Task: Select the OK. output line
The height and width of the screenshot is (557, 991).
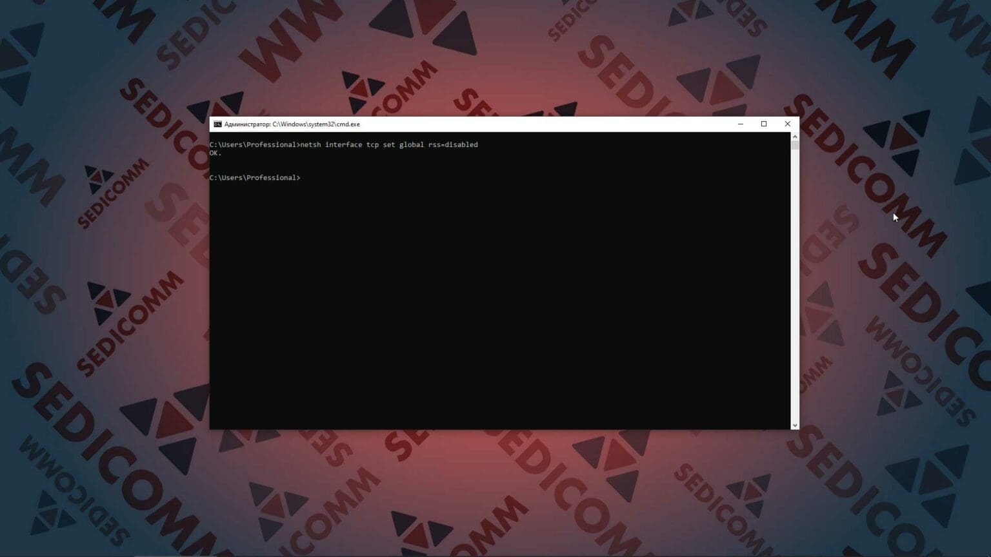Action: pyautogui.click(x=215, y=153)
